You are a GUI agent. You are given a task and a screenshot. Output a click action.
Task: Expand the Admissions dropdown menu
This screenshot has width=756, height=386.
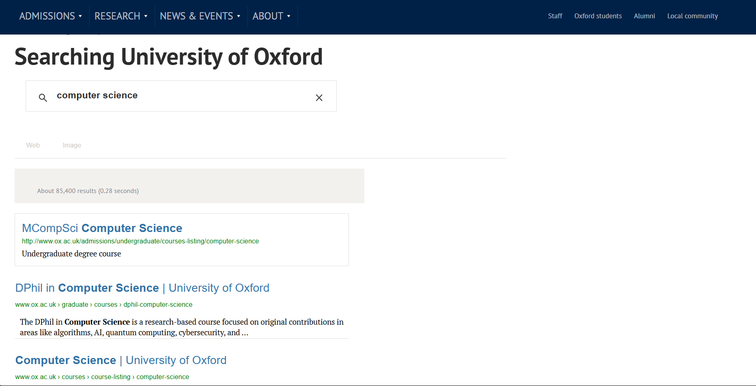click(50, 16)
